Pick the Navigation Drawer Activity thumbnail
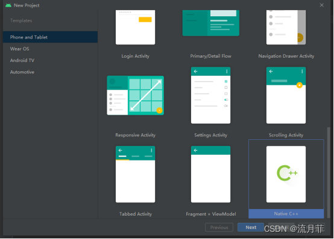334x239 pixels. [286, 27]
